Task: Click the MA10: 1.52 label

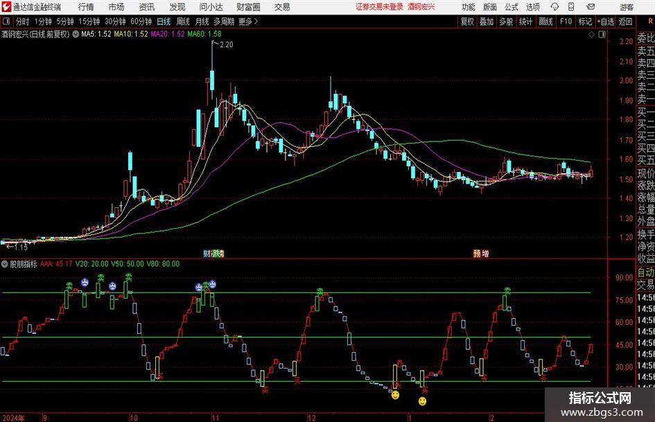Action: (x=131, y=34)
